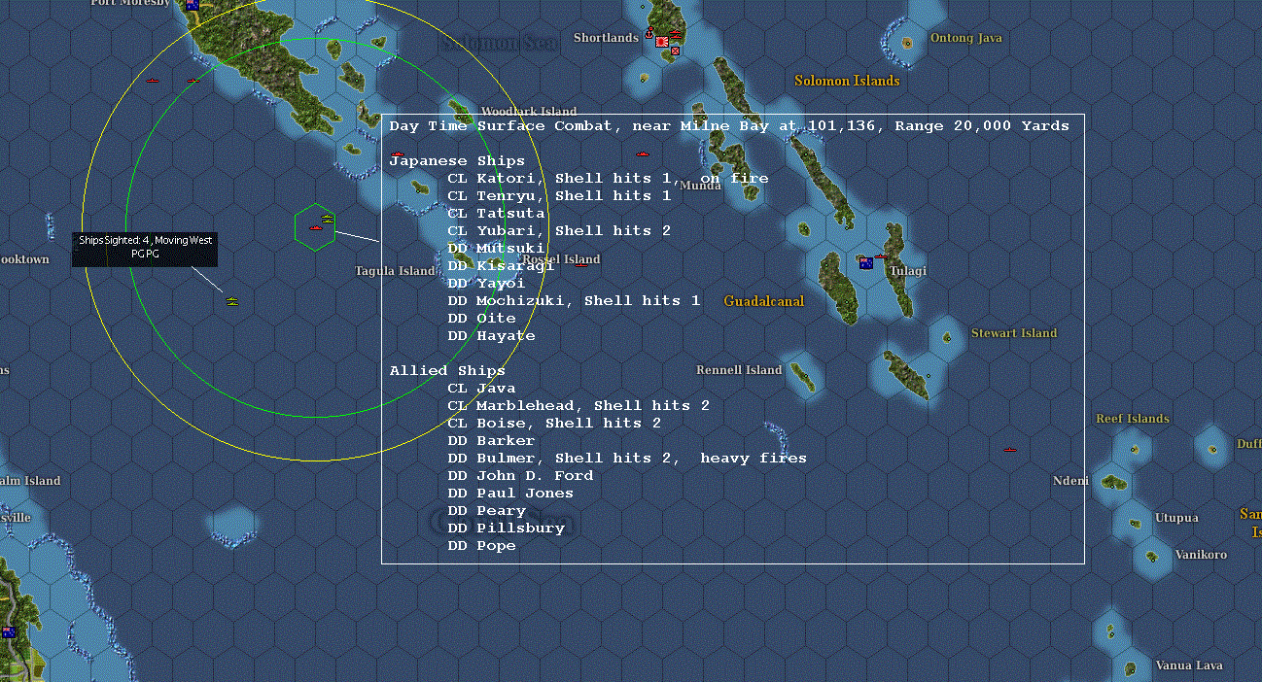This screenshot has height=682, width=1262.
Task: Click the Stewart Island map label
Action: [1014, 333]
